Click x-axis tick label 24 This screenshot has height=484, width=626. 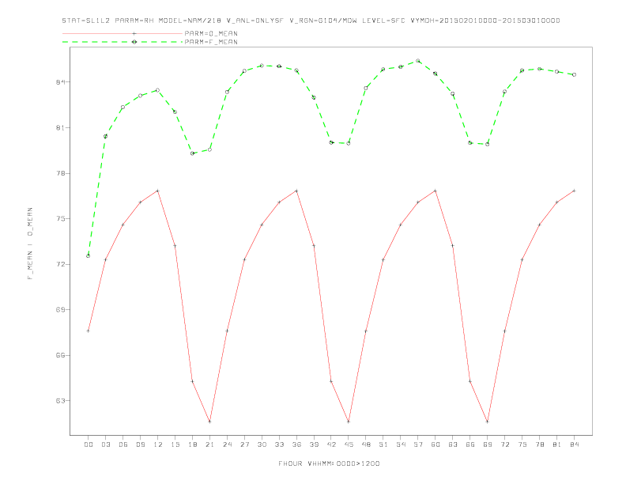[x=227, y=444]
